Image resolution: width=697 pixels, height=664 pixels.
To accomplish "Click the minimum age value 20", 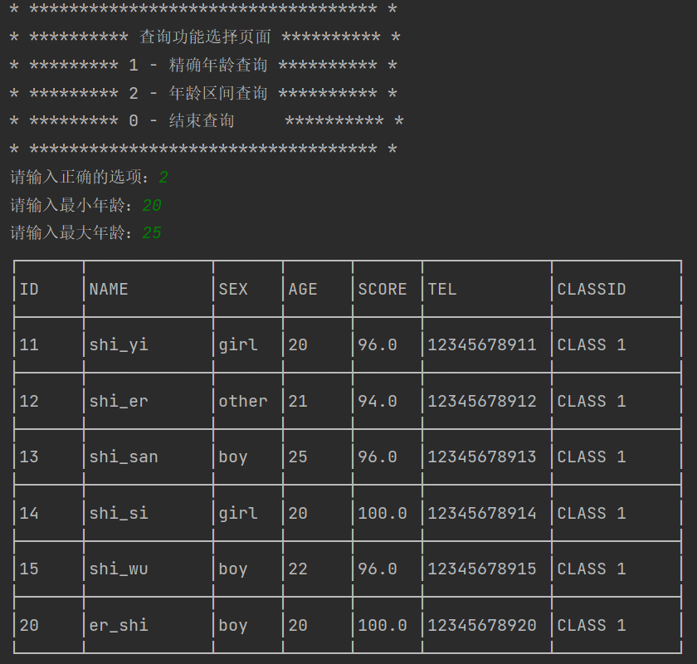I will tap(152, 206).
